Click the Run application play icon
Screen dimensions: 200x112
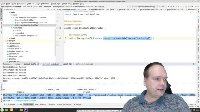[x=168, y=7]
